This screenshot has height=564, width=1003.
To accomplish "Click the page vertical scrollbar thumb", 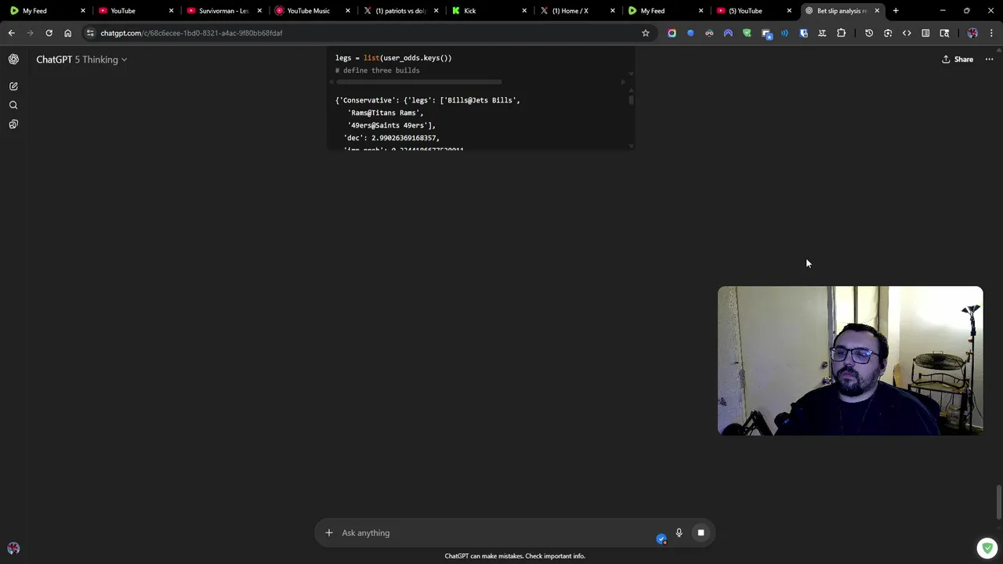I will [998, 502].
